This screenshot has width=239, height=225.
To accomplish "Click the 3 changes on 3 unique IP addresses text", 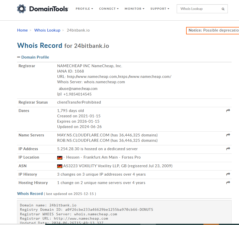I will coord(101,174).
